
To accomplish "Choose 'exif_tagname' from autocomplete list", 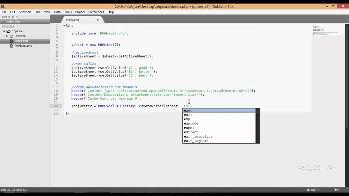I will 219,141.
